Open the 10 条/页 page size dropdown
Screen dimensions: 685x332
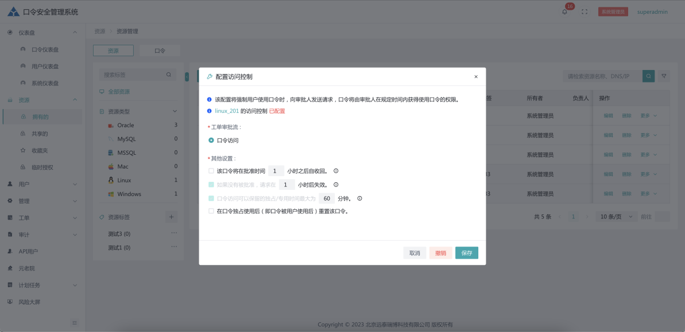pos(616,217)
